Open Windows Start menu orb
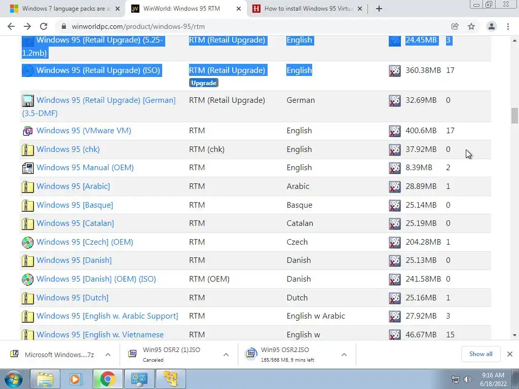The image size is (519, 389). click(13, 379)
